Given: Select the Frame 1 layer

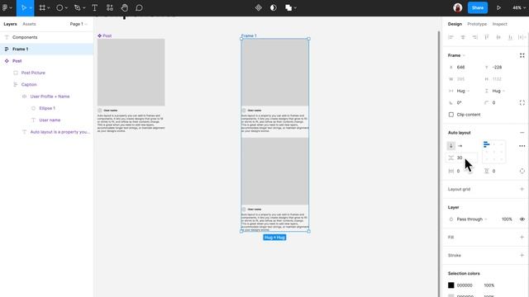Looking at the screenshot, I should [x=46, y=49].
